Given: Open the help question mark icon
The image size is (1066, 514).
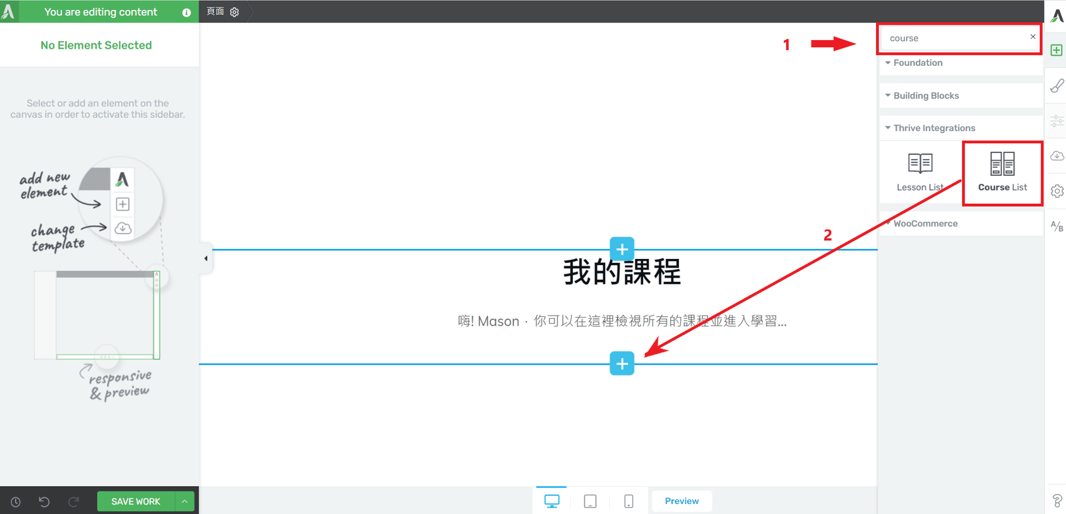Looking at the screenshot, I should (x=1057, y=501).
